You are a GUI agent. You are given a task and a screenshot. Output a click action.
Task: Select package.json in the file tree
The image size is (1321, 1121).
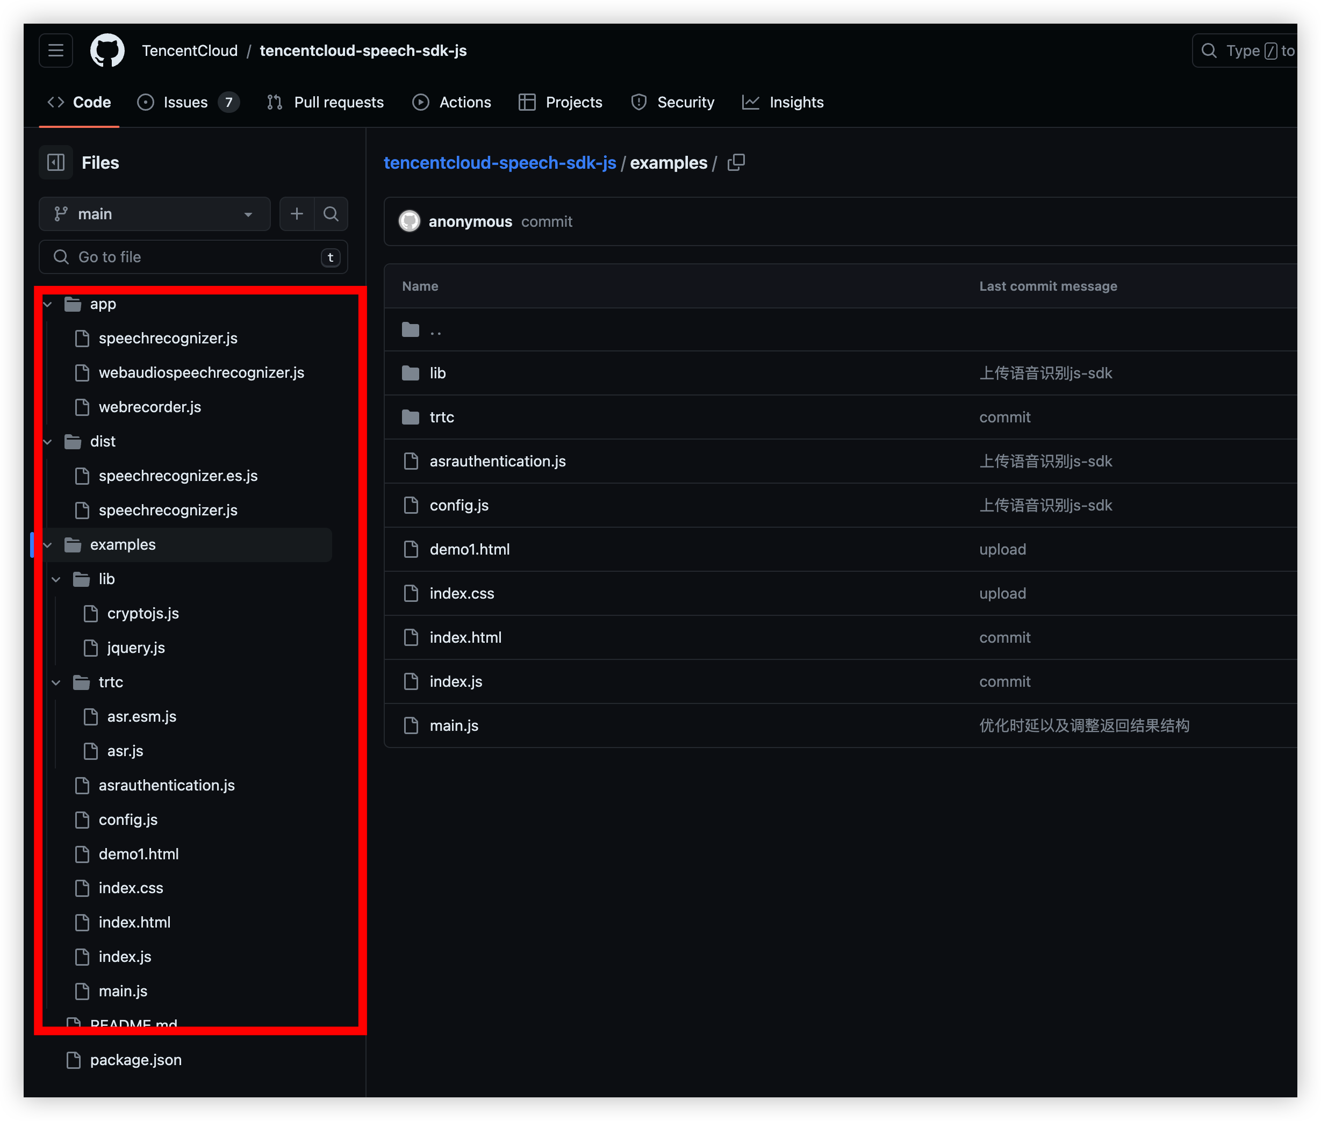135,1060
